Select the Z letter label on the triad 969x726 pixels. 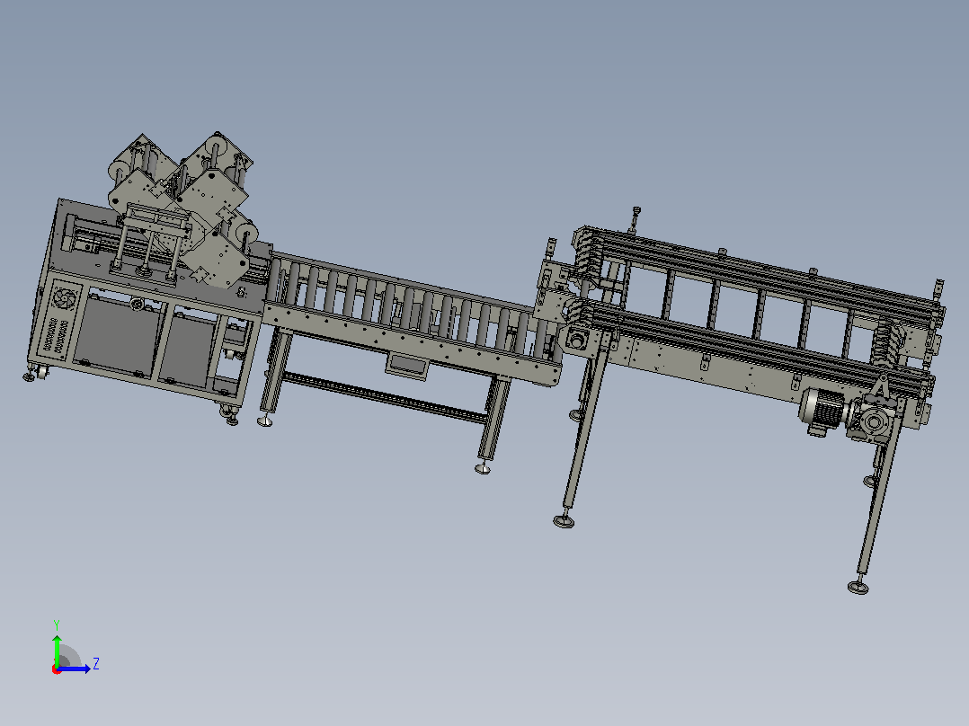pyautogui.click(x=96, y=664)
